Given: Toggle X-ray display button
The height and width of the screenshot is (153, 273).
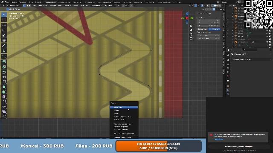Looking at the screenshot, I should point(208,6).
